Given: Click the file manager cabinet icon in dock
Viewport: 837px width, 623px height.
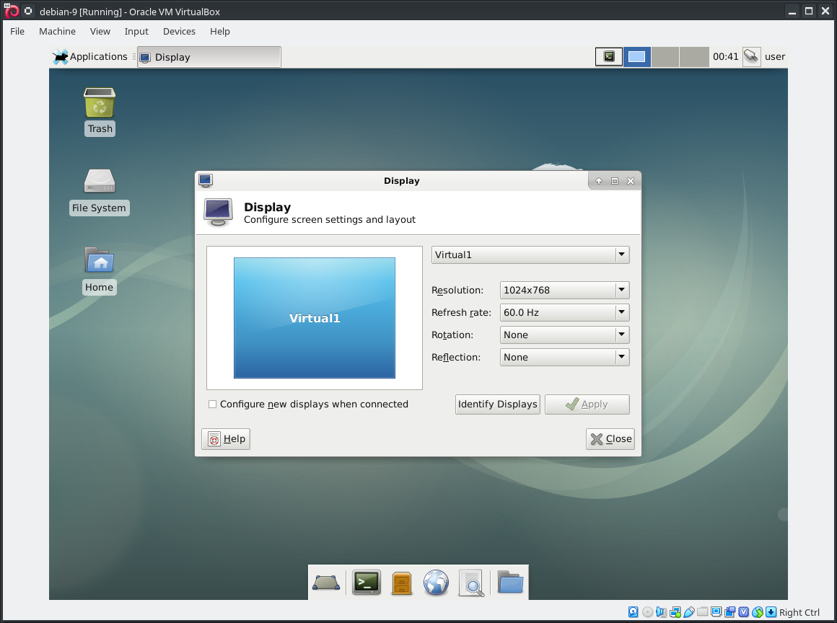Looking at the screenshot, I should coord(401,582).
